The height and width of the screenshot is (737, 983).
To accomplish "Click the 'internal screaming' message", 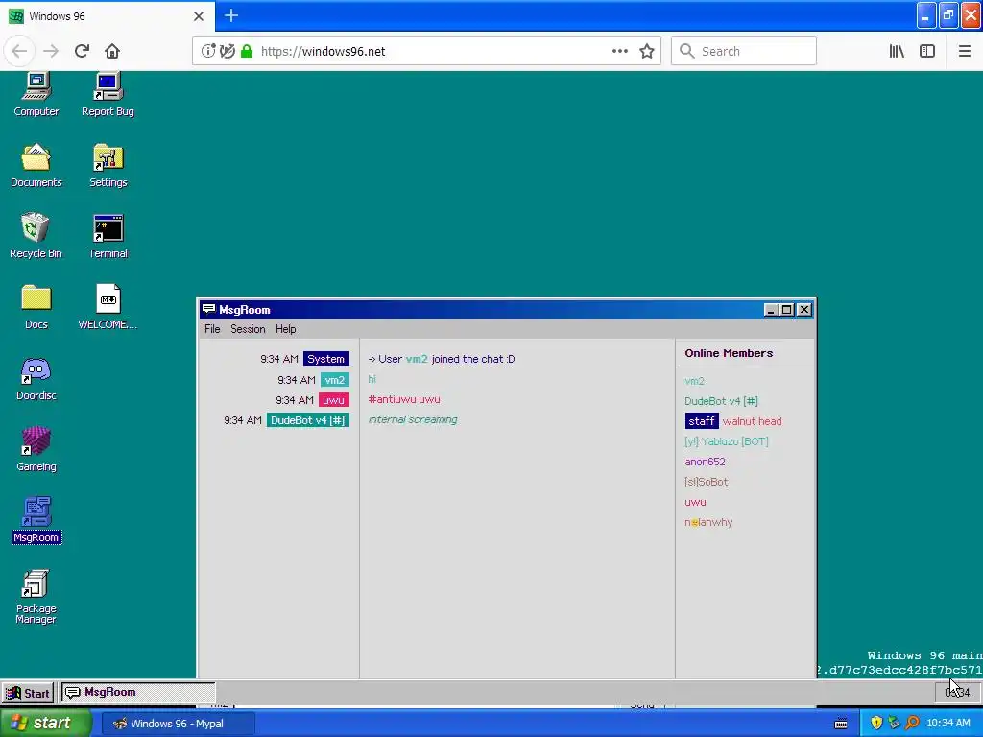I will point(413,420).
